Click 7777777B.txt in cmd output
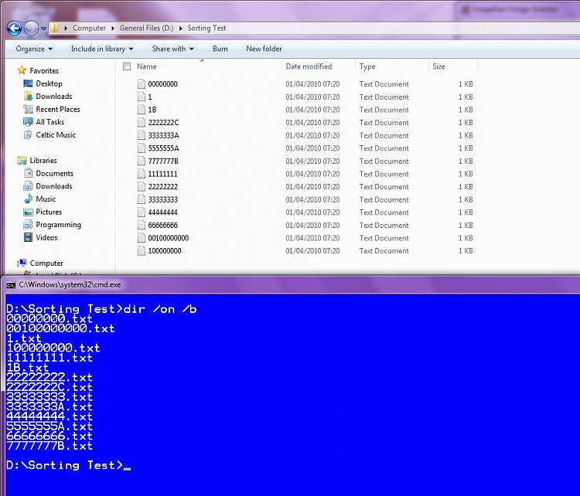Viewport: 580px width, 496px height. pos(49,446)
